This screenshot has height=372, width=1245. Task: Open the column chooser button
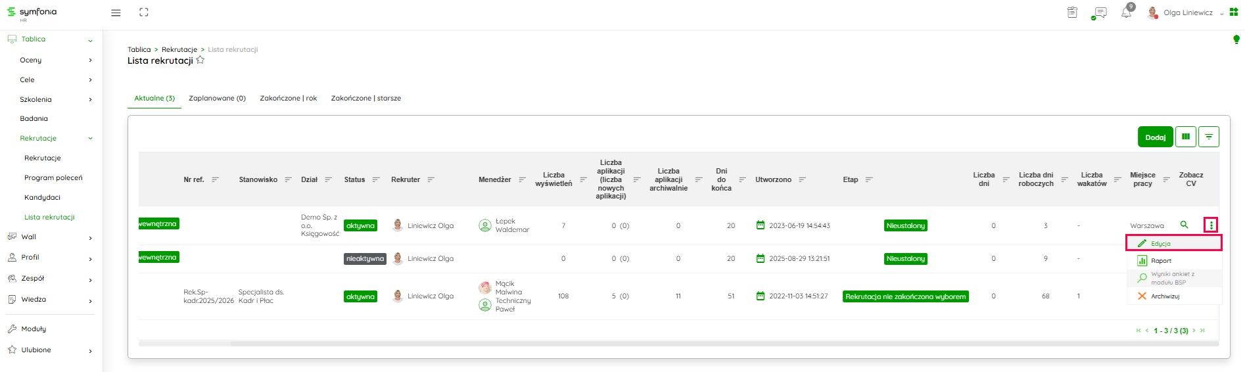pyautogui.click(x=1185, y=137)
